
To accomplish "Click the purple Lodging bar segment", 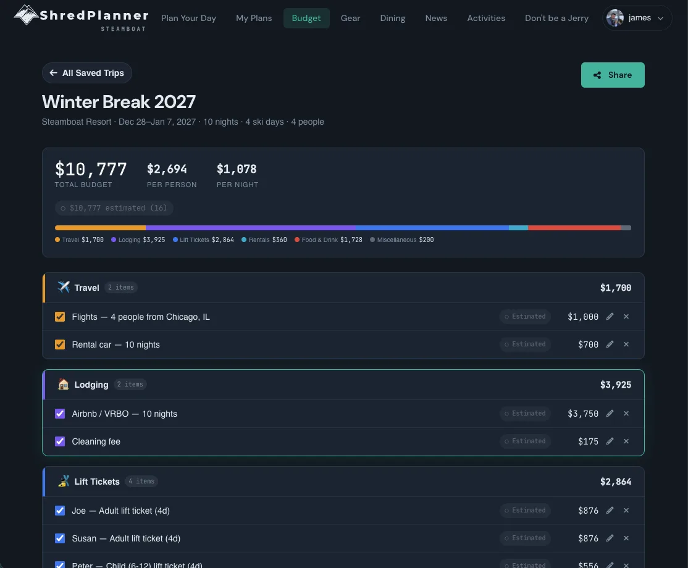I will point(251,228).
